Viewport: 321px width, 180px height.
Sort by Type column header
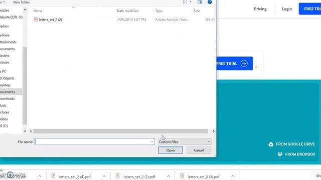(x=158, y=11)
